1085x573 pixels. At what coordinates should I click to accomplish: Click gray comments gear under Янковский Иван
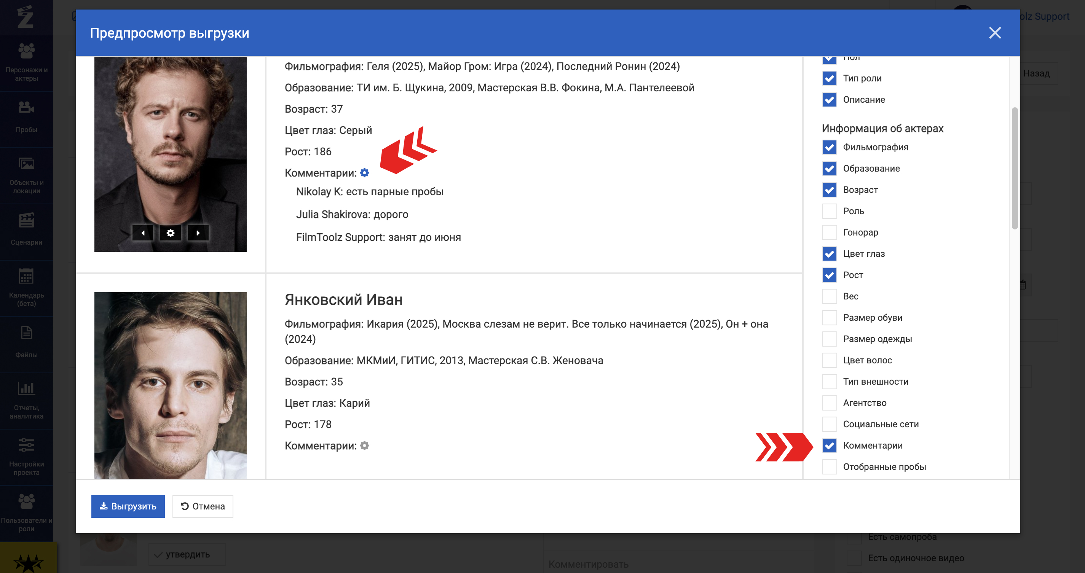click(x=364, y=446)
